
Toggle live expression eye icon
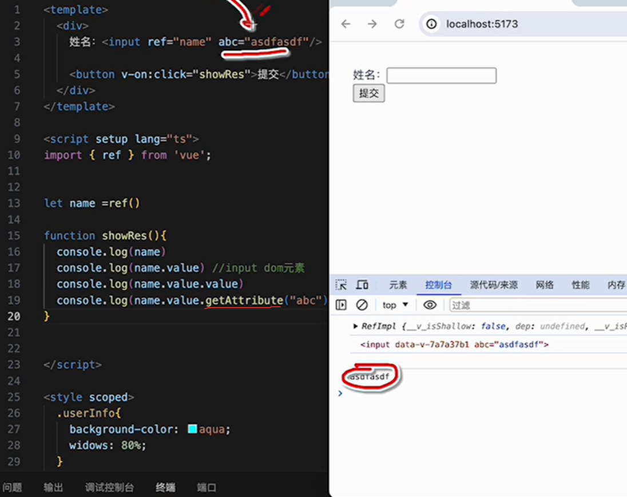[x=430, y=305]
